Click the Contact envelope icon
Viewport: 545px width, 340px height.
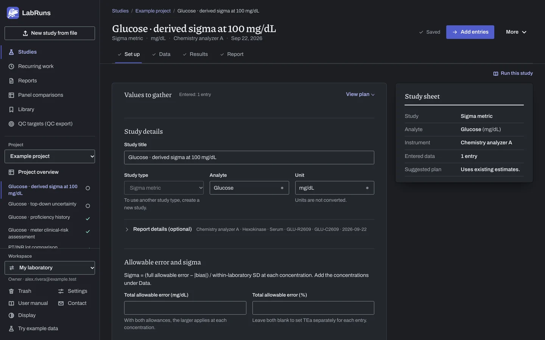pos(61,303)
